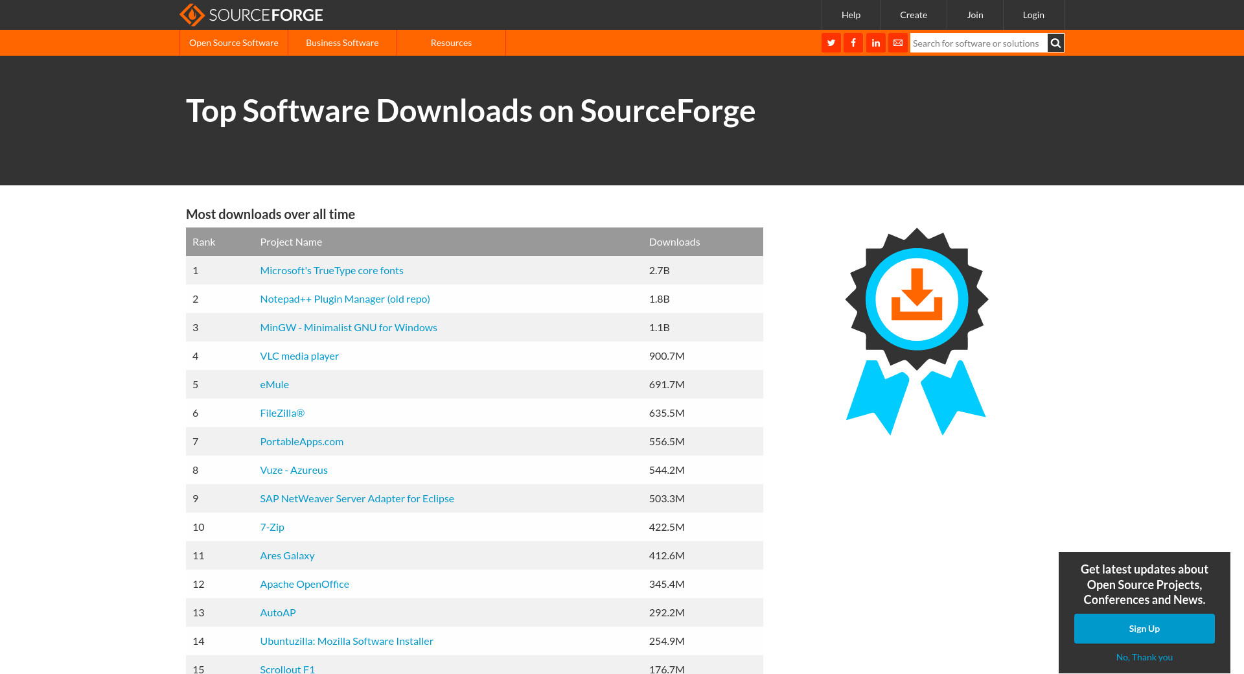Expand the Resources menu
Viewport: 1244px width, 674px height.
[x=451, y=43]
